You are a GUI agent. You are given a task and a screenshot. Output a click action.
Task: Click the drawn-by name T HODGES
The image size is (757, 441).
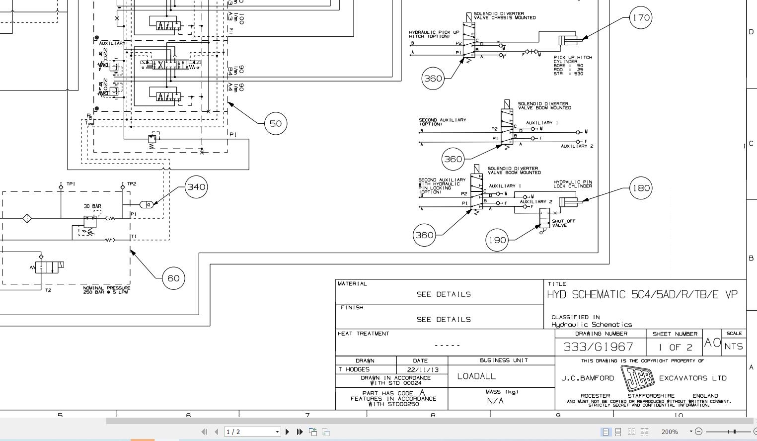354,369
